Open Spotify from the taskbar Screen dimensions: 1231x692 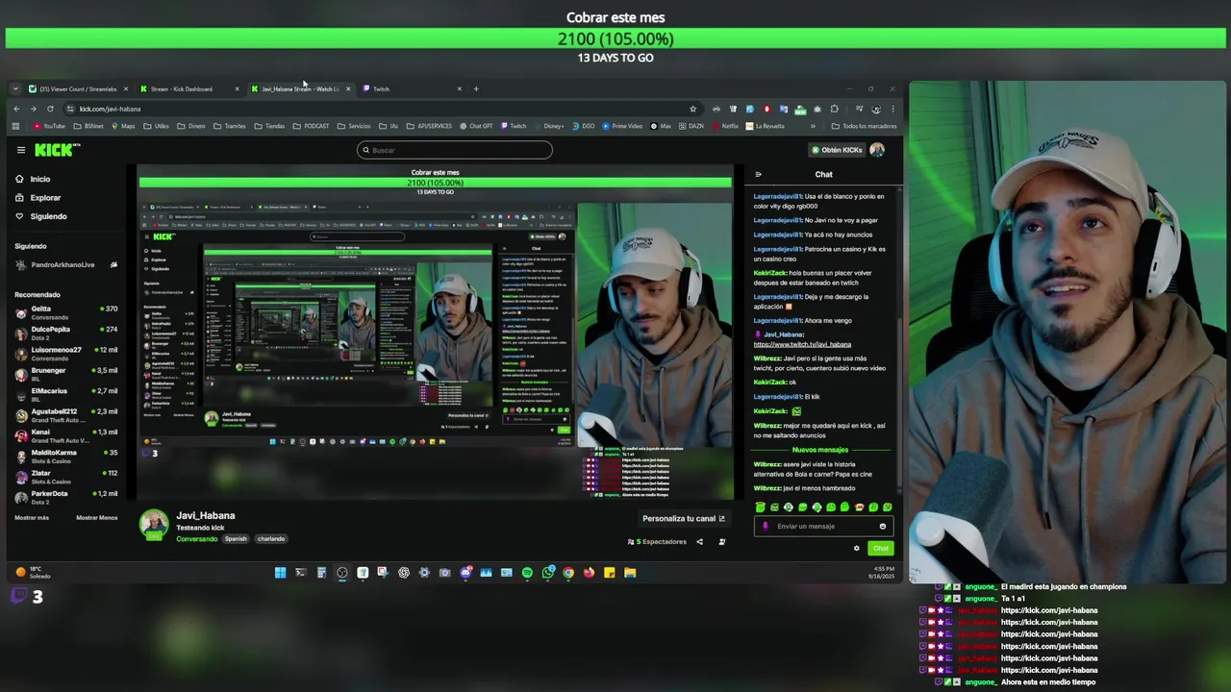527,573
